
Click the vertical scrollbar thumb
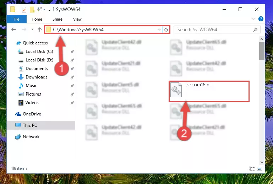point(262,51)
